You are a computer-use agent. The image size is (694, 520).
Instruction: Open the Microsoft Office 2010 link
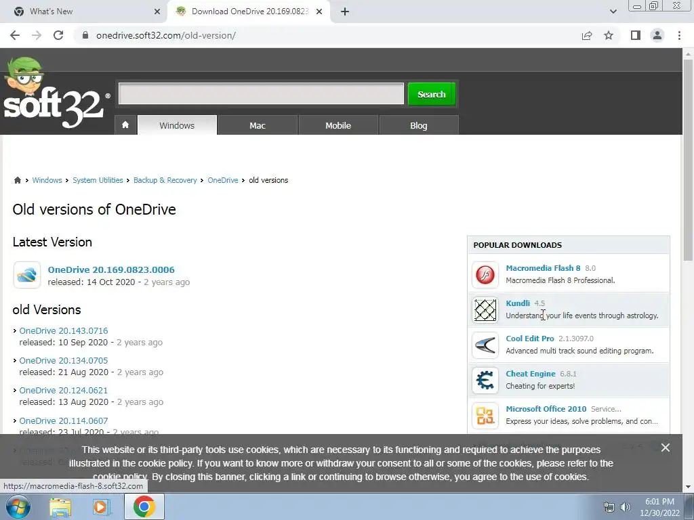pyautogui.click(x=546, y=409)
